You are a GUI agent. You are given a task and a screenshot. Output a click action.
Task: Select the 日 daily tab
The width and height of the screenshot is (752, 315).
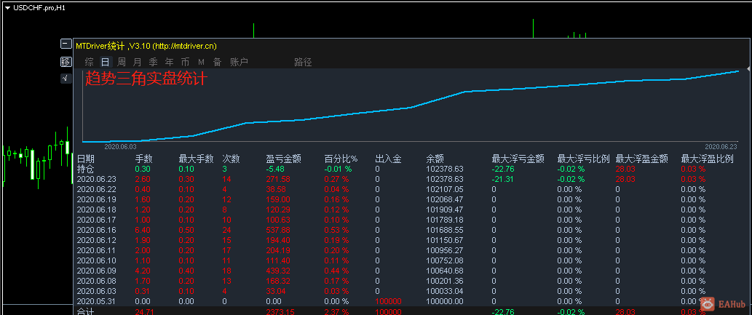click(105, 61)
